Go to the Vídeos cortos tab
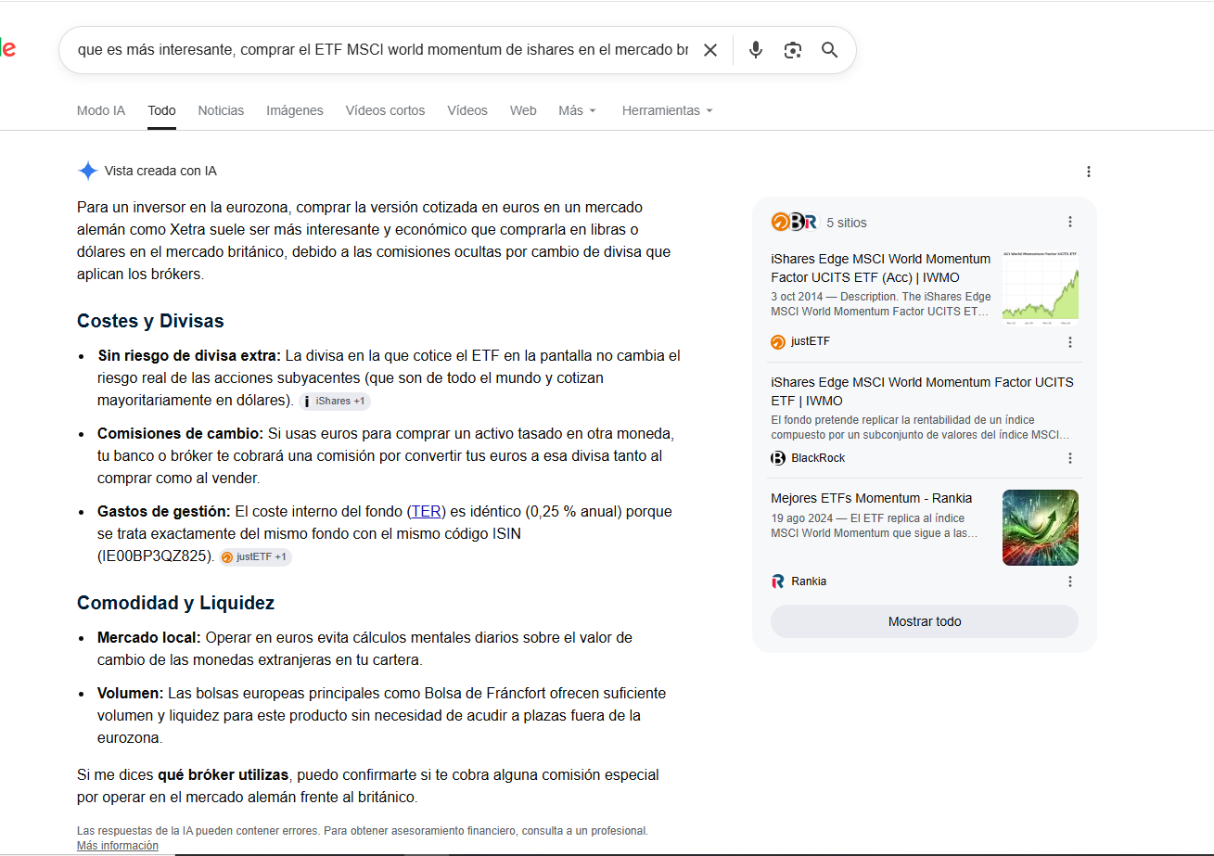The width and height of the screenshot is (1214, 856). coord(385,110)
